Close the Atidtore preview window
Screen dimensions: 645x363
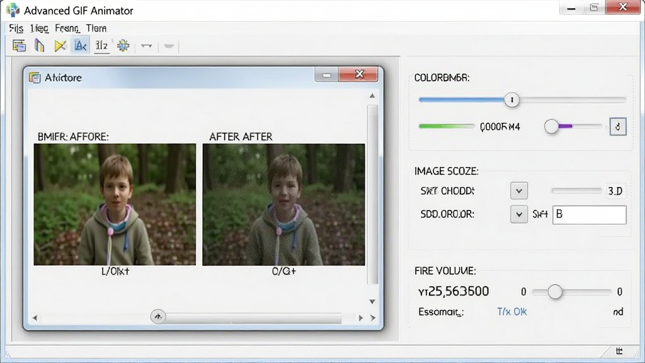coord(359,74)
